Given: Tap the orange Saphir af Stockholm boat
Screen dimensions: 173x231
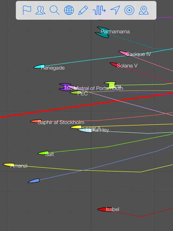Looking at the screenshot, I should click(x=36, y=122).
